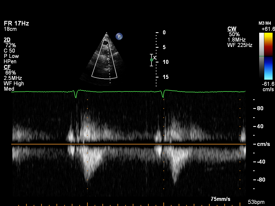Click the small circle cursor in the sector image
Viewport: 275px width, 206px height.
[x=108, y=59]
